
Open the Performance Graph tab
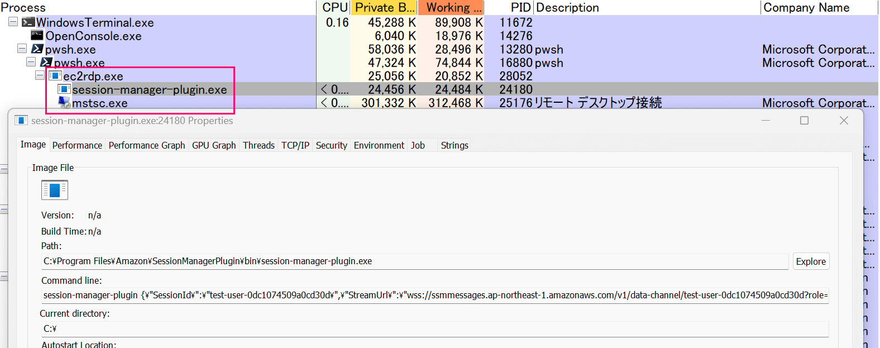(147, 145)
